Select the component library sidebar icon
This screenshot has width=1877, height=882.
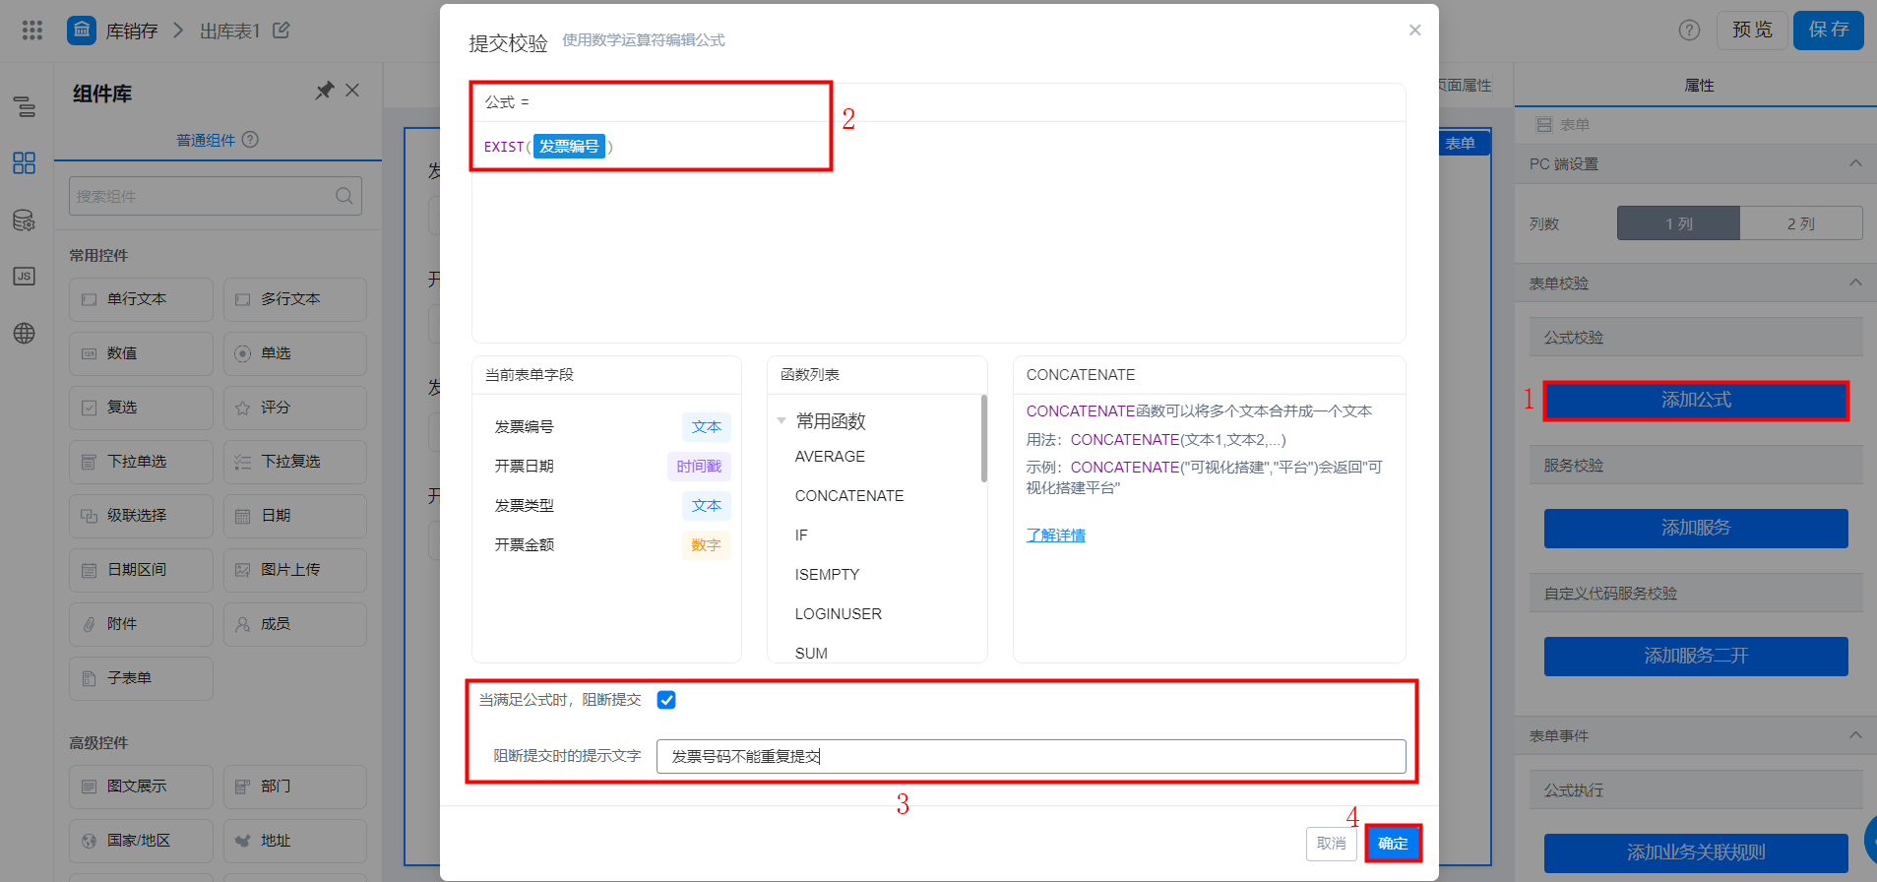point(25,162)
